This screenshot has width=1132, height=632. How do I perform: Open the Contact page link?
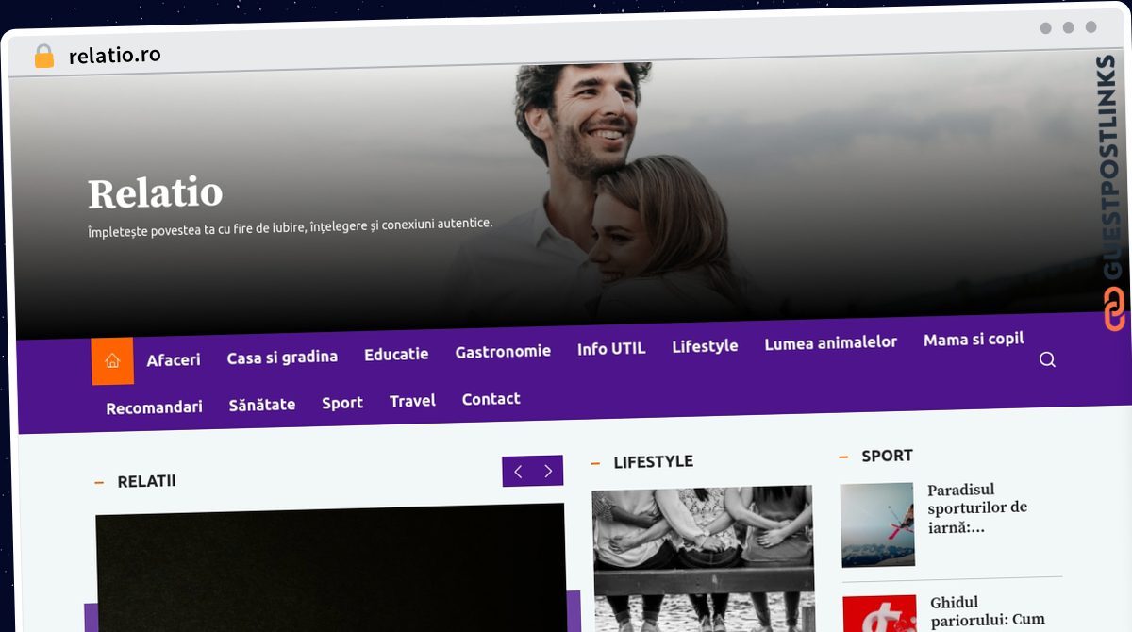tap(491, 399)
